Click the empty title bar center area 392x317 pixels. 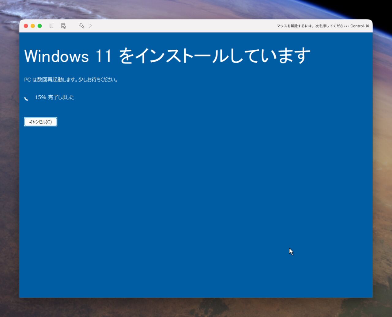184,26
